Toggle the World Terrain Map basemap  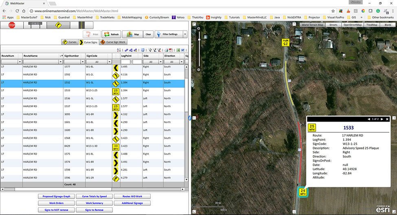click(x=313, y=25)
